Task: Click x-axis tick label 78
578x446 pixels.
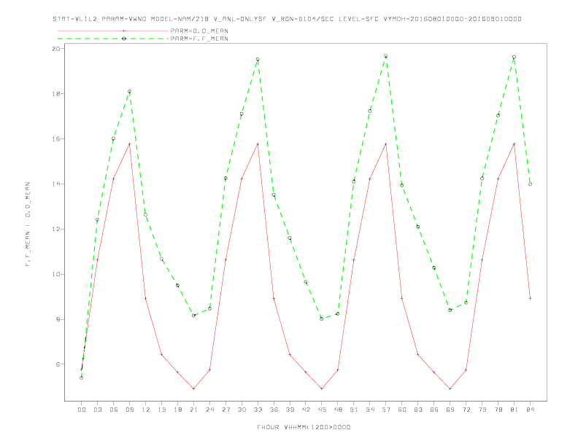Action: coord(498,410)
